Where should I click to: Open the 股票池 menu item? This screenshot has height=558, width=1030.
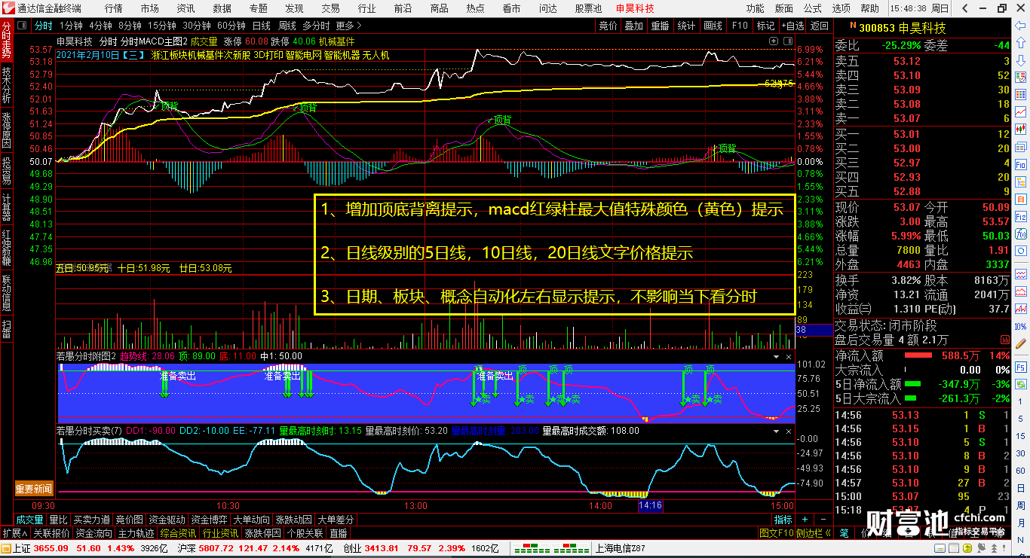tap(588, 9)
